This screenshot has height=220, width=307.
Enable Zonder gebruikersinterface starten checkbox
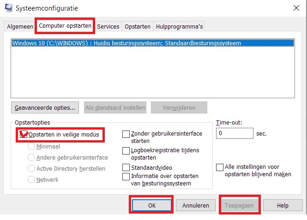(x=126, y=134)
